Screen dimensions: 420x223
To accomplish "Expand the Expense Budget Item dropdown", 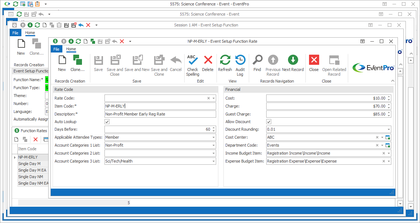I will [389, 161].
